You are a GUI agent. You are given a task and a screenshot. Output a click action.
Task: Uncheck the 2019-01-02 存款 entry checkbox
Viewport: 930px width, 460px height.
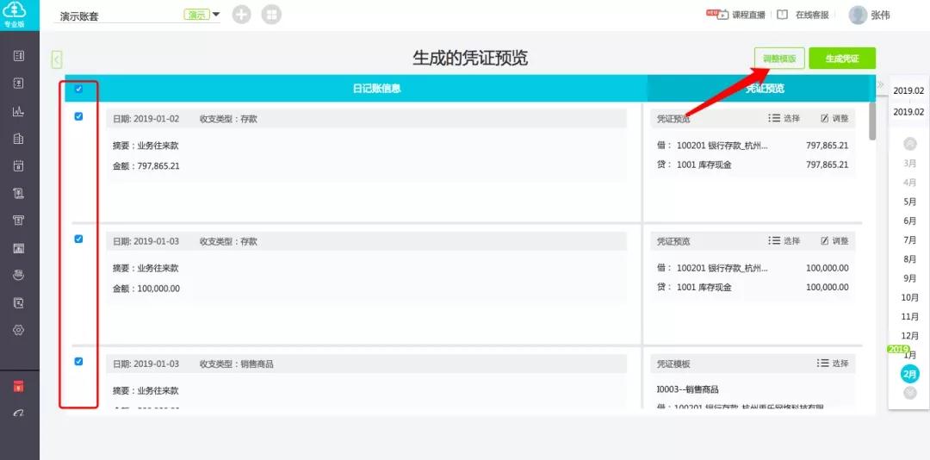[x=78, y=116]
